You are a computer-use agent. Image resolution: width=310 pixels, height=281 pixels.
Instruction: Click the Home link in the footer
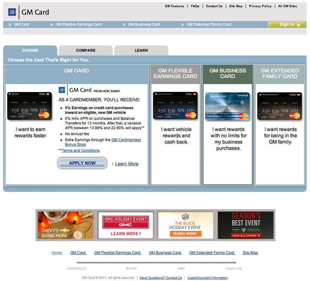[x=56, y=253]
